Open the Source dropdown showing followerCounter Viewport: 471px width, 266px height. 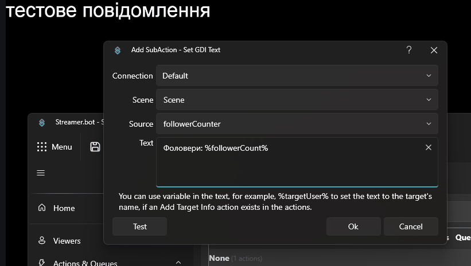pos(297,124)
